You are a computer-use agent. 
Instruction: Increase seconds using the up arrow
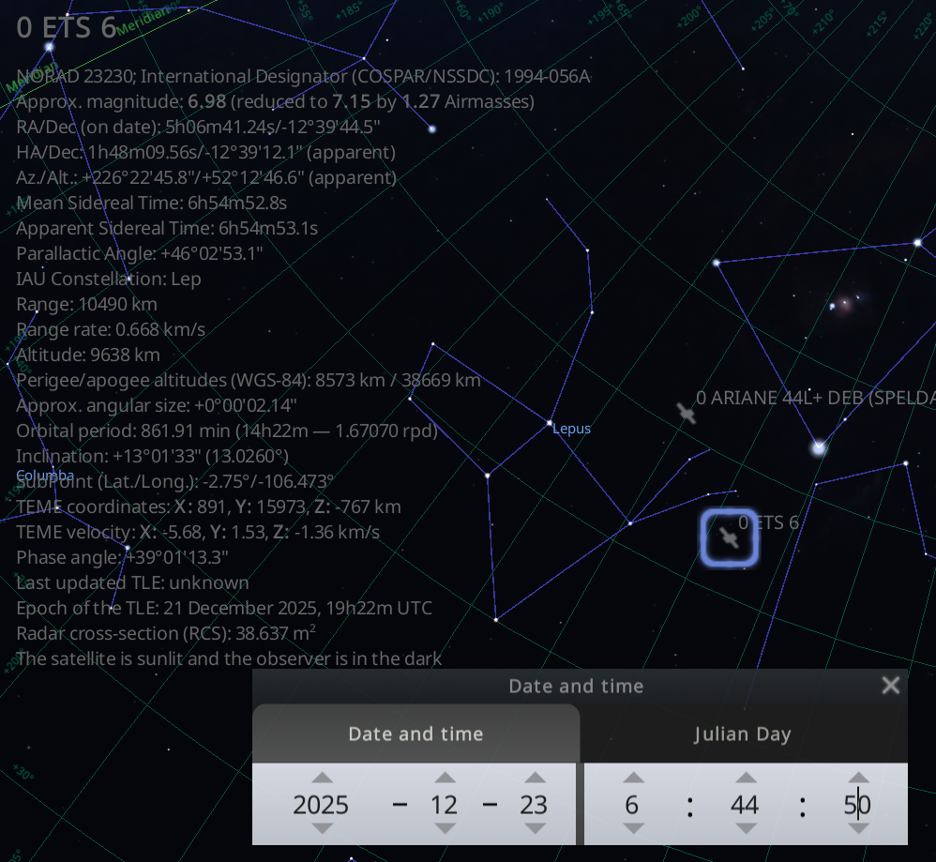(858, 778)
